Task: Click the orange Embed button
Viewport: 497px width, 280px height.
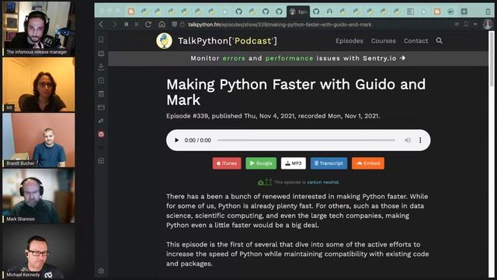Action: coord(367,163)
